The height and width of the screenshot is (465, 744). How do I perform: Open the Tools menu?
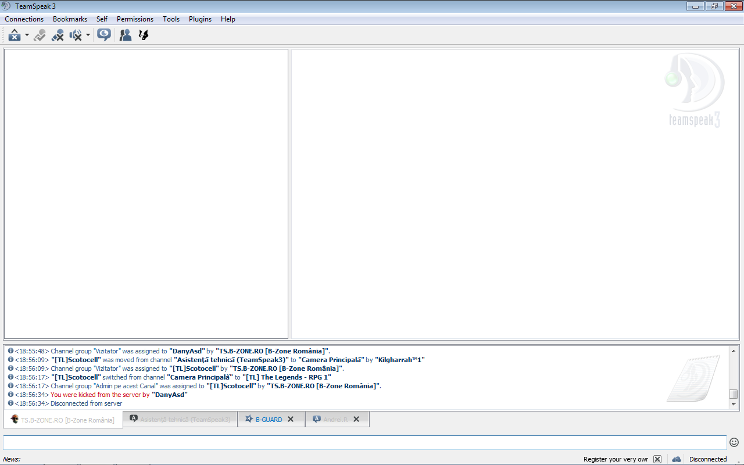coord(171,19)
